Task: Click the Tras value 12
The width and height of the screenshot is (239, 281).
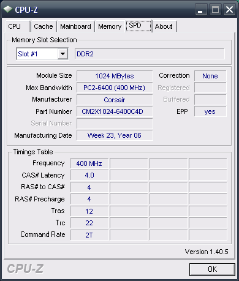Action: [x=89, y=211]
